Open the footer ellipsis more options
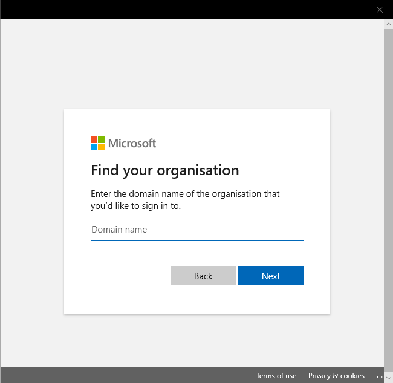 (379, 376)
